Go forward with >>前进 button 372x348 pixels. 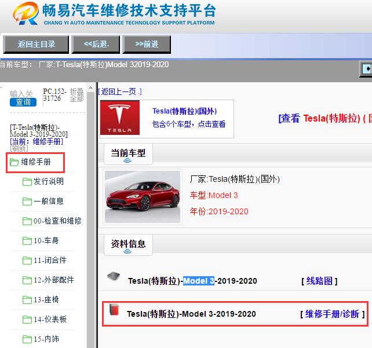pos(147,45)
